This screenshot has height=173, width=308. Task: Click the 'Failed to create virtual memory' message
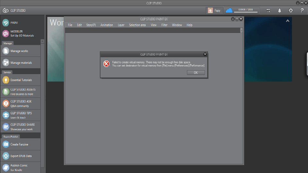pos(158,64)
